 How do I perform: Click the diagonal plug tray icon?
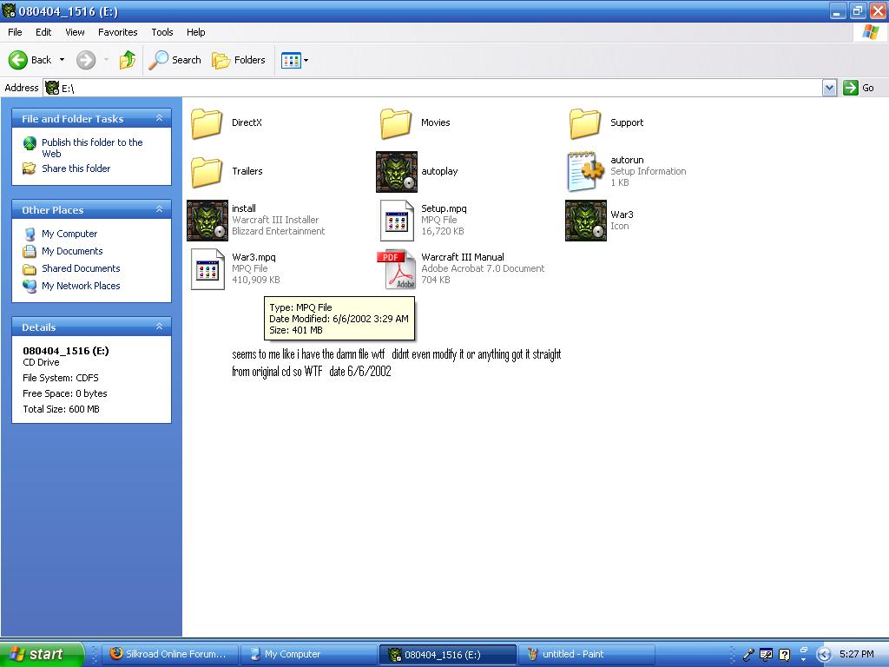click(748, 655)
